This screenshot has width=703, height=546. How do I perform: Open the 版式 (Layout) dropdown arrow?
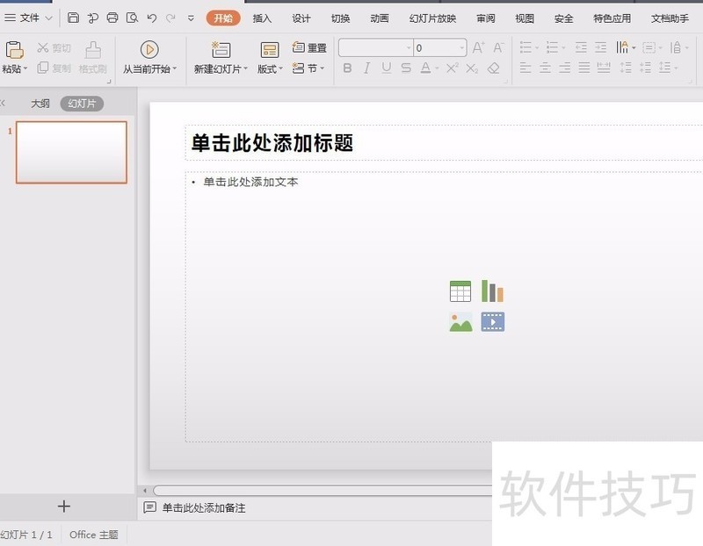coord(280,68)
